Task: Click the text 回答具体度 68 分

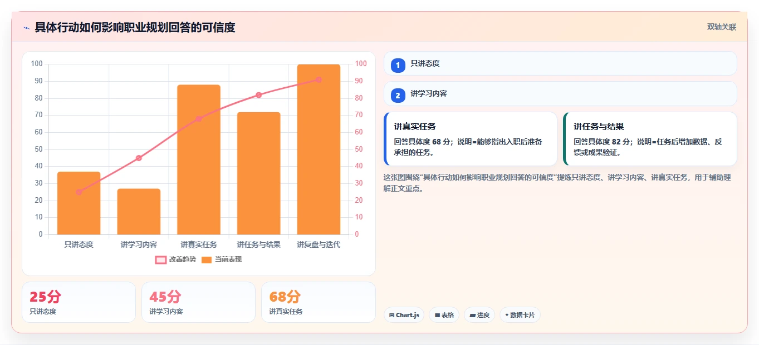Action: tap(423, 142)
